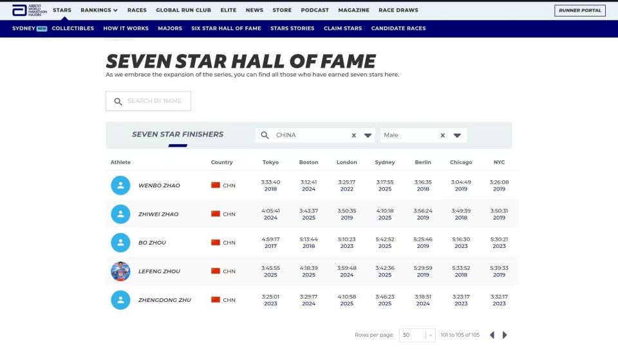The width and height of the screenshot is (618, 358).
Task: Open the Collectibles submenu link
Action: [x=73, y=28]
